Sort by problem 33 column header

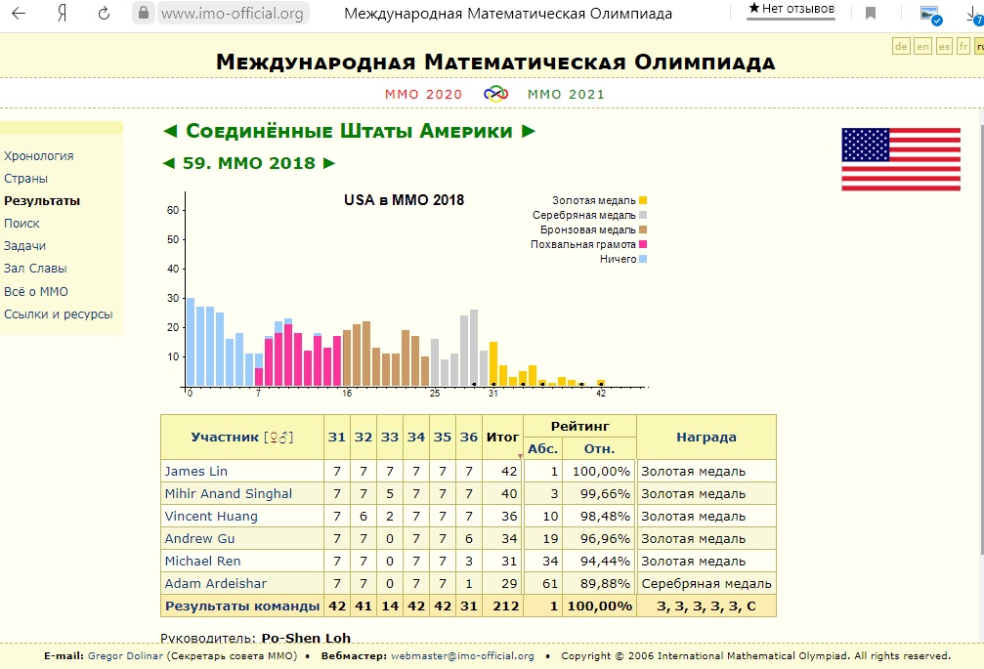point(390,437)
